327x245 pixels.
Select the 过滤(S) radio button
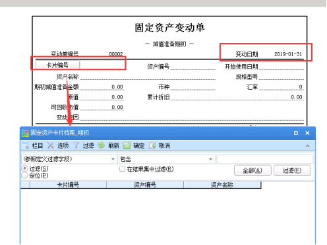[24, 168]
